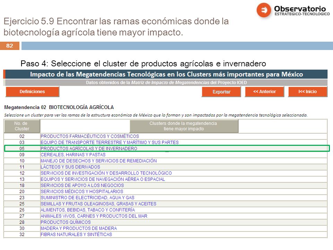Screen dimensions: 333x250
Task: Click cluster number 23 cell
Action: [x=22, y=198]
